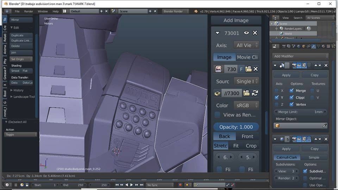Disable Y axis on Mirror modifier
The width and height of the screenshot is (338, 190).
tap(276, 97)
